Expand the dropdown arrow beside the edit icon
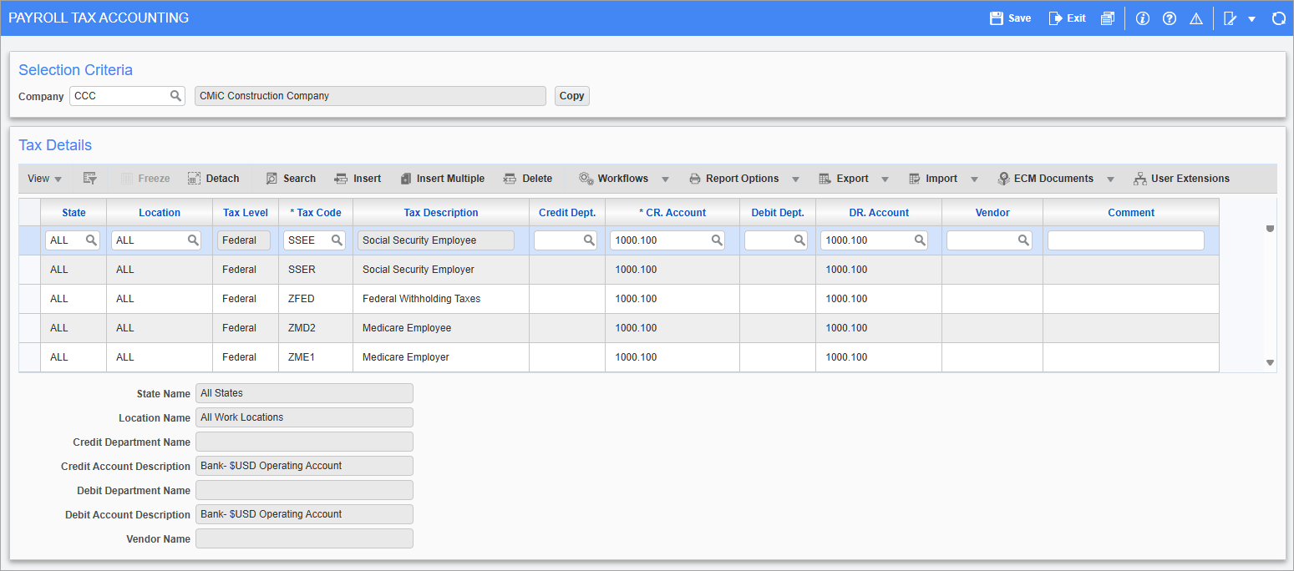 coord(1251,19)
